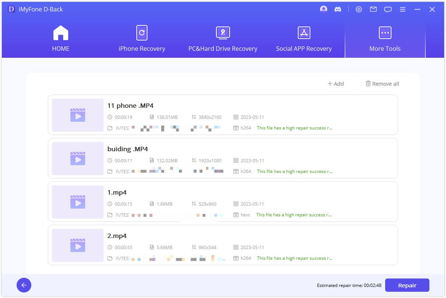The height and width of the screenshot is (298, 446).
Task: Select Social APP Recovery tab
Action: coord(304,39)
